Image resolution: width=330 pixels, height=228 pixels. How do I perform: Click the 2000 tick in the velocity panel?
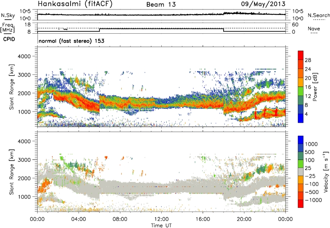click(x=24, y=178)
